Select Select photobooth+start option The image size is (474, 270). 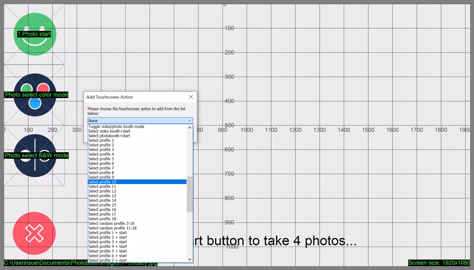137,136
